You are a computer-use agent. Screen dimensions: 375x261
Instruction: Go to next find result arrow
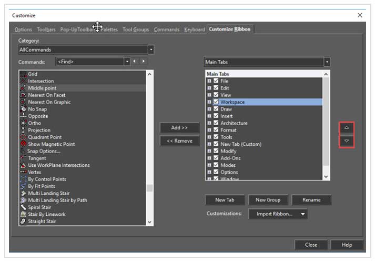coord(143,61)
